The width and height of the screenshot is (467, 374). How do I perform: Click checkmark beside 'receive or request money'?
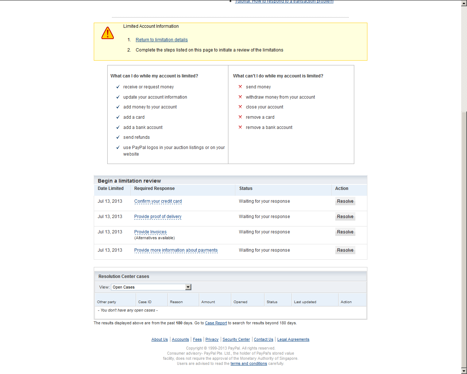tap(118, 87)
